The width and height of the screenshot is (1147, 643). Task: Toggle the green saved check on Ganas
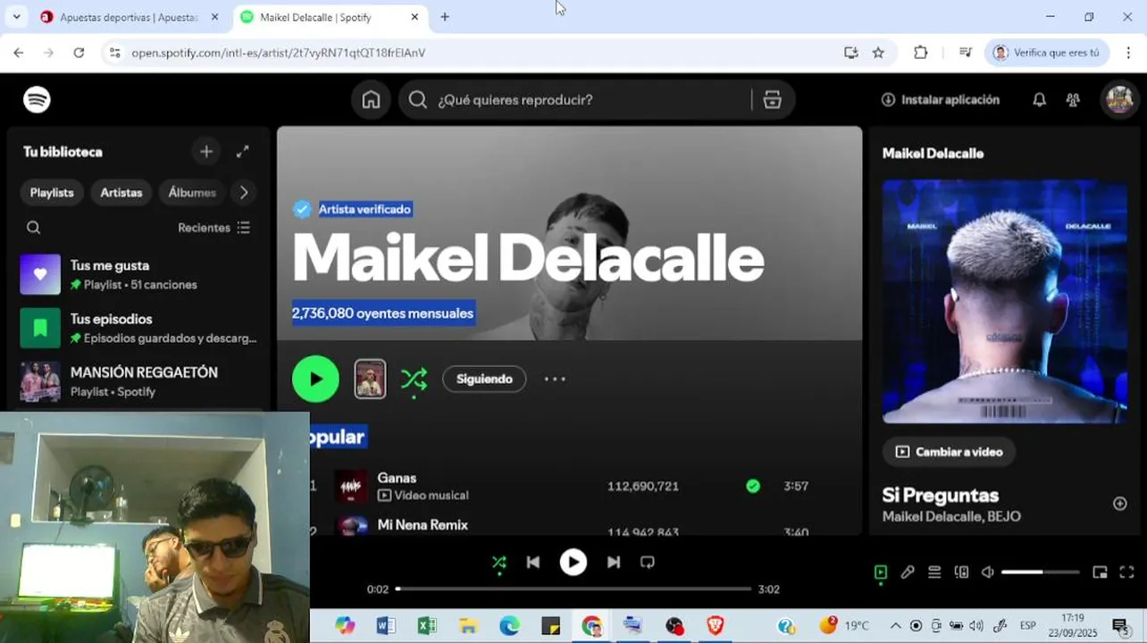point(753,486)
